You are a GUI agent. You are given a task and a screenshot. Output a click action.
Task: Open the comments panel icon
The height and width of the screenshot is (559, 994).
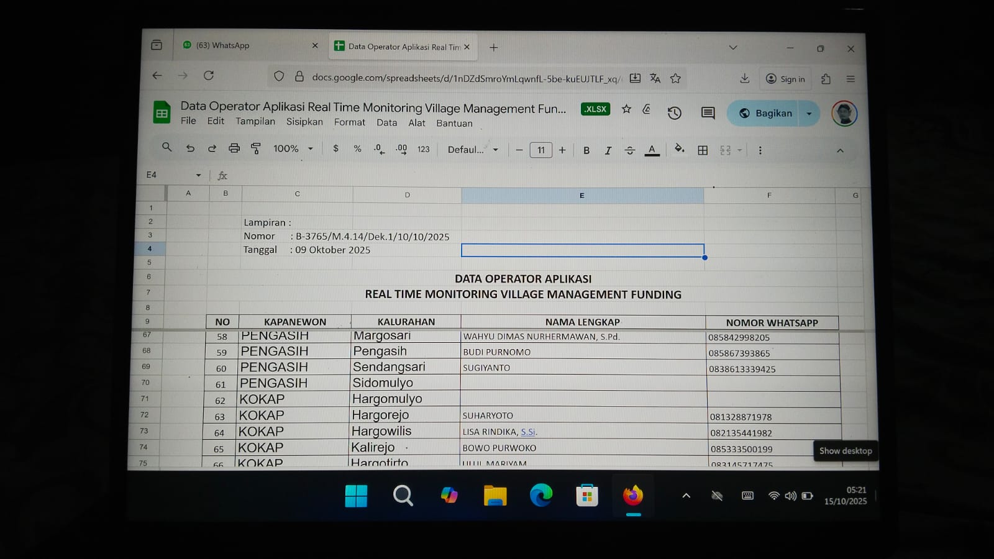(x=708, y=113)
